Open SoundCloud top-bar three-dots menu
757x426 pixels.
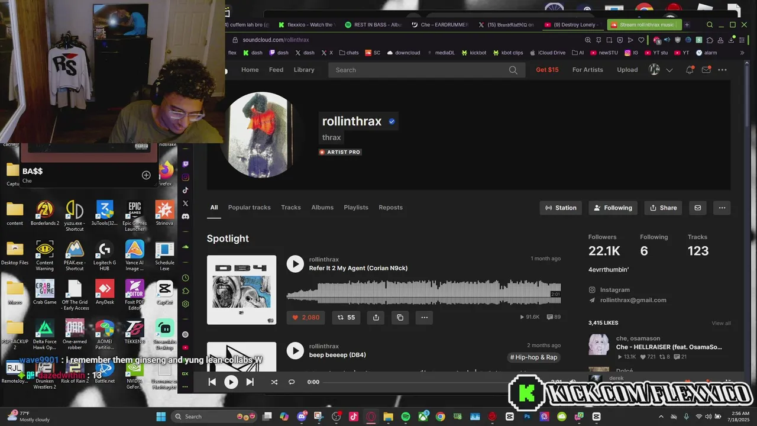(722, 70)
